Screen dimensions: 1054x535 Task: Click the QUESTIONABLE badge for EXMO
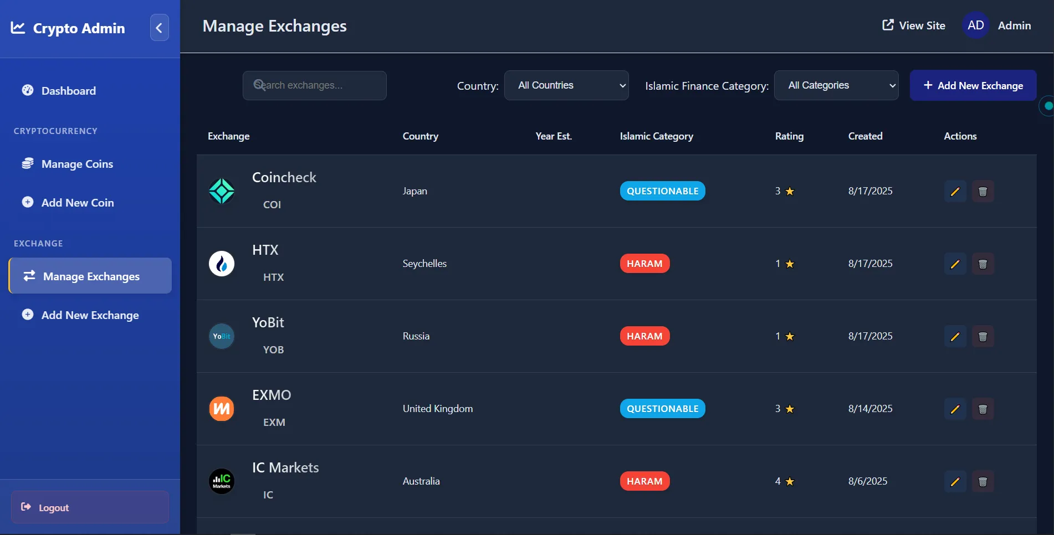coord(662,409)
